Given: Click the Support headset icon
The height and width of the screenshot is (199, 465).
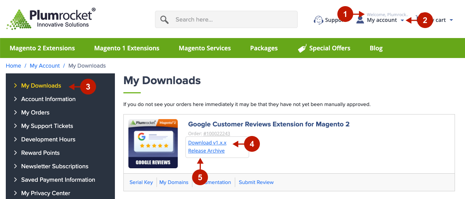Looking at the screenshot, I should pyautogui.click(x=318, y=20).
